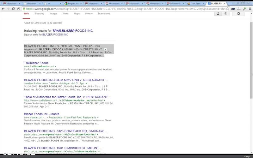Screen dimensions: 253x158
Task: Select the Maps search category
Action: pos(77,14)
